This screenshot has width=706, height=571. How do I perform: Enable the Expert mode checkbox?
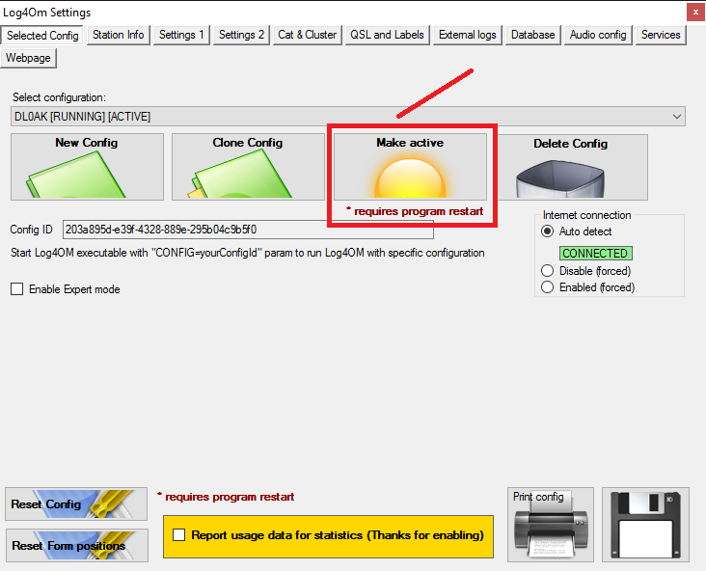click(17, 289)
